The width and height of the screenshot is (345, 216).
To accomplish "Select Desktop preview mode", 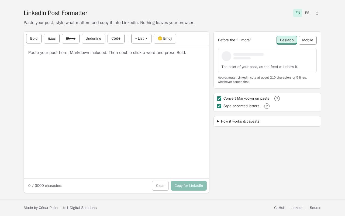I will coord(287,40).
